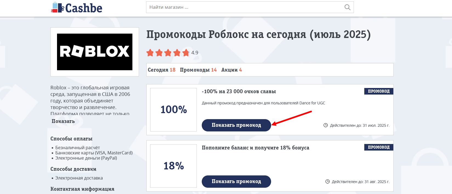Click the Roblox description paragraph

pos(90,101)
